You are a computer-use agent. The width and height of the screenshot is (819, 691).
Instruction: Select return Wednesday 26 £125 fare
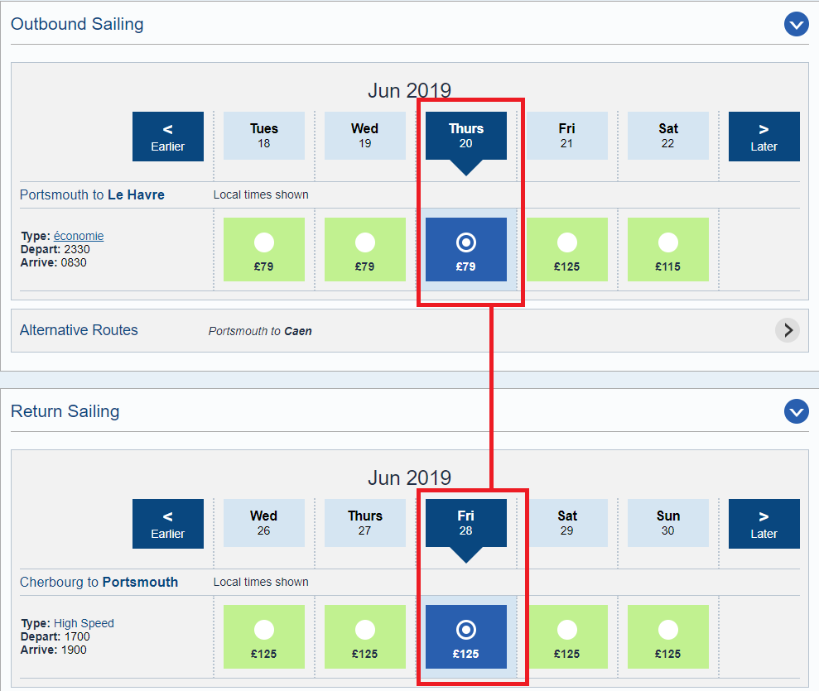click(264, 636)
